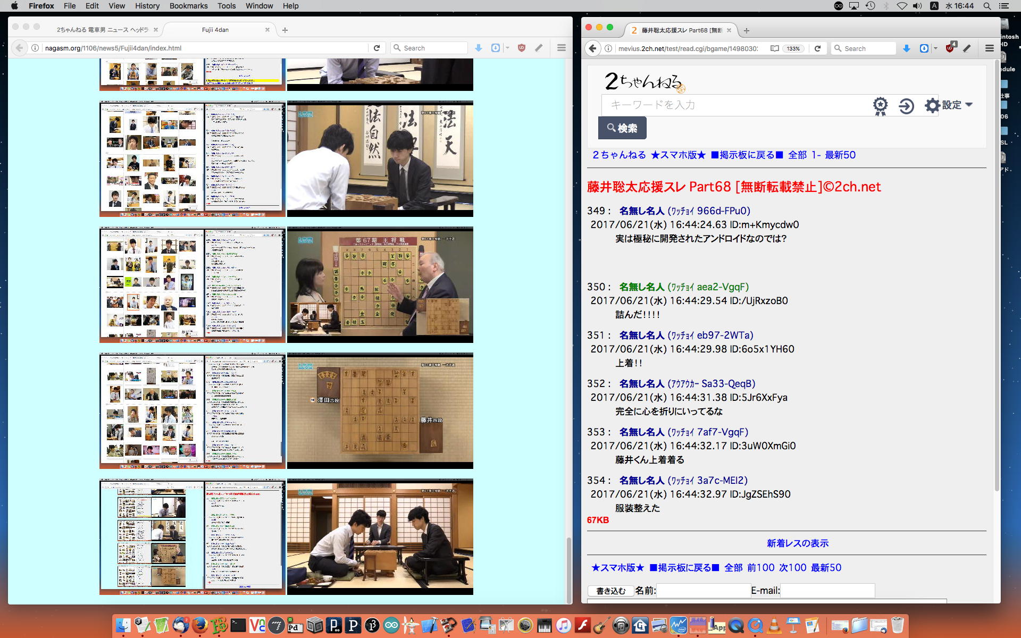The image size is (1021, 638).
Task: Click downloads arrow in left Firefox toolbar
Action: 479,48
